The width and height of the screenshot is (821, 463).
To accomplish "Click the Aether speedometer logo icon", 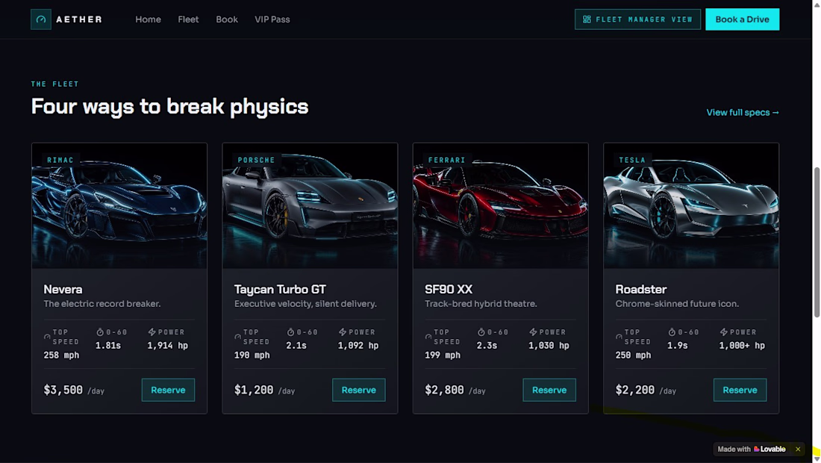I will [41, 19].
